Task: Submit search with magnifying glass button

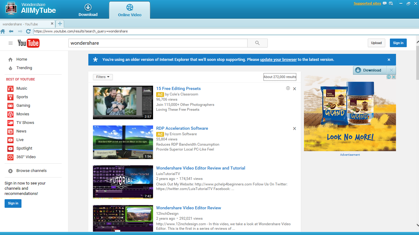Action: coord(257,43)
